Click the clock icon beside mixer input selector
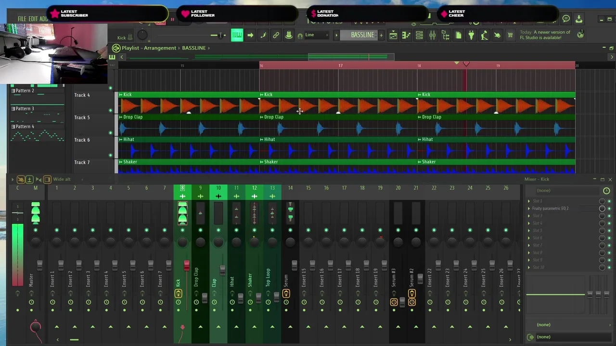The width and height of the screenshot is (616, 346). pos(606,191)
